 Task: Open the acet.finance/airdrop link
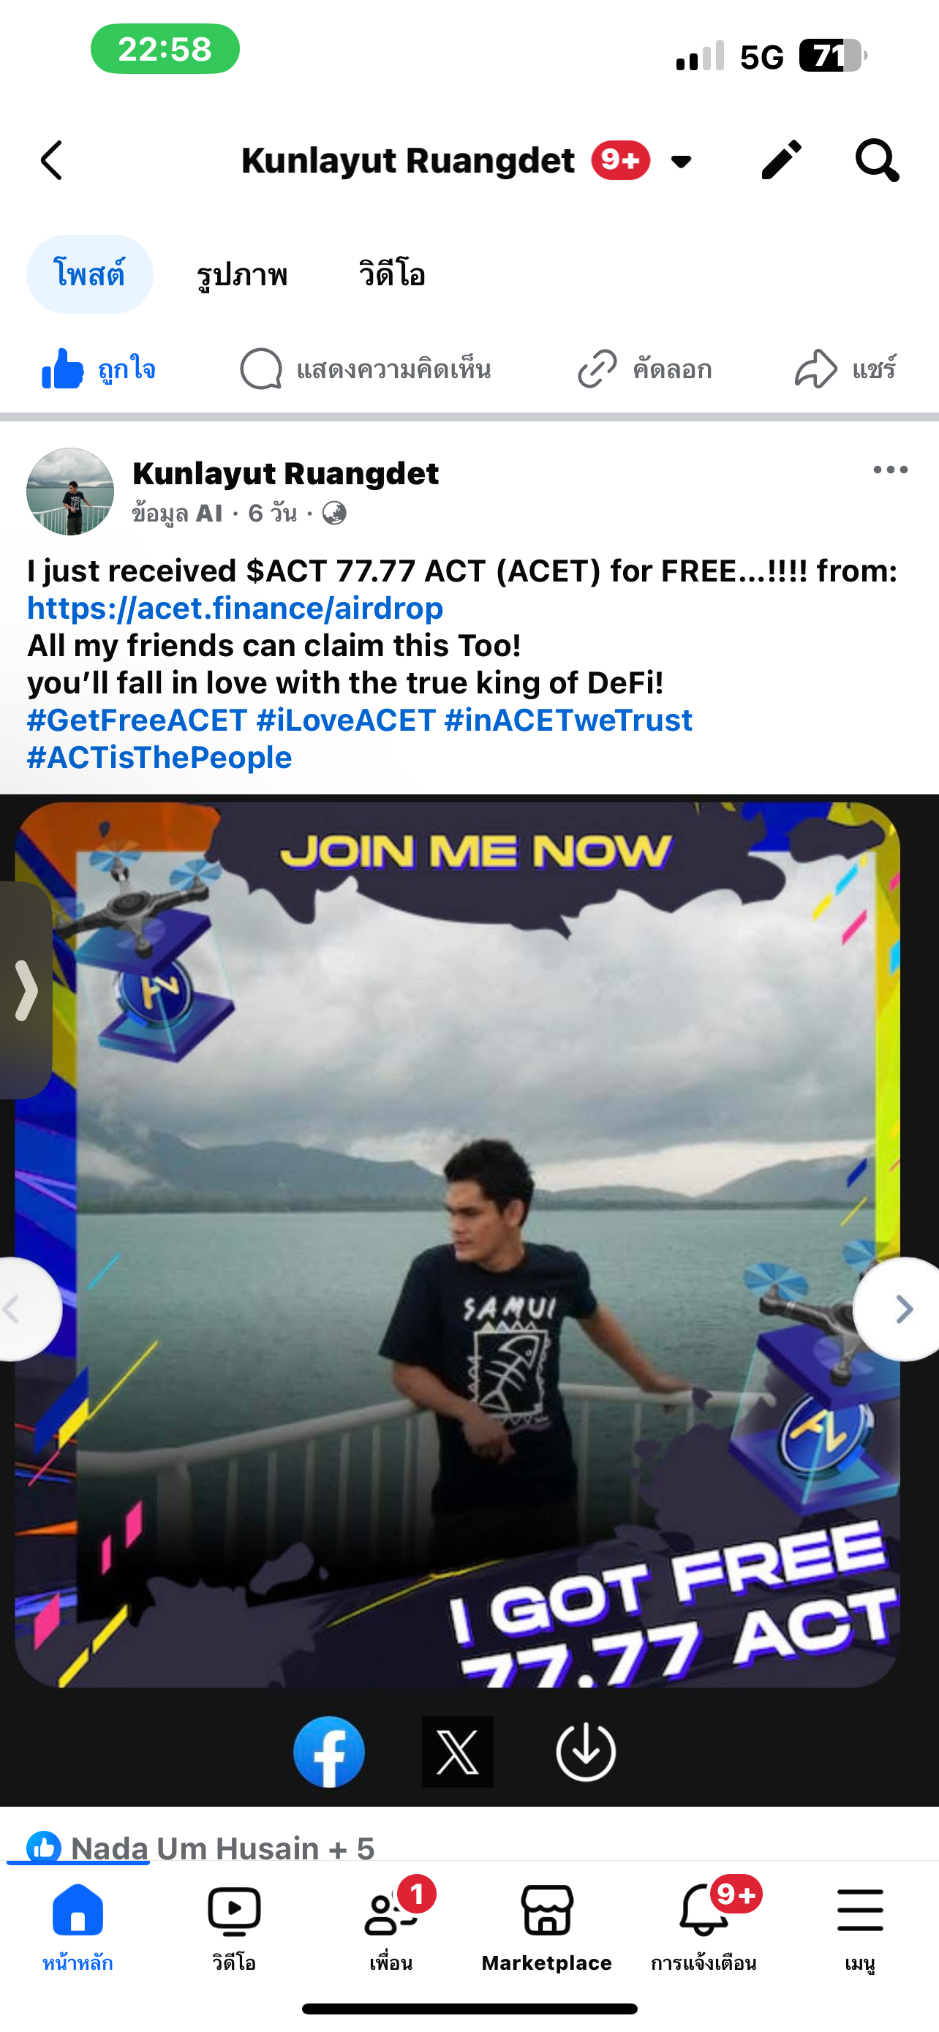[x=235, y=608]
